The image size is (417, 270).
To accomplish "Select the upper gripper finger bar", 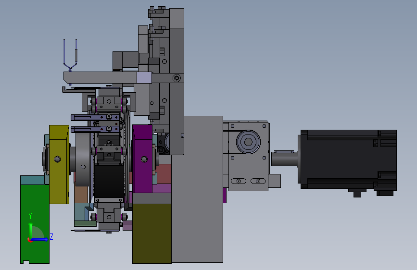I will 95,117.
